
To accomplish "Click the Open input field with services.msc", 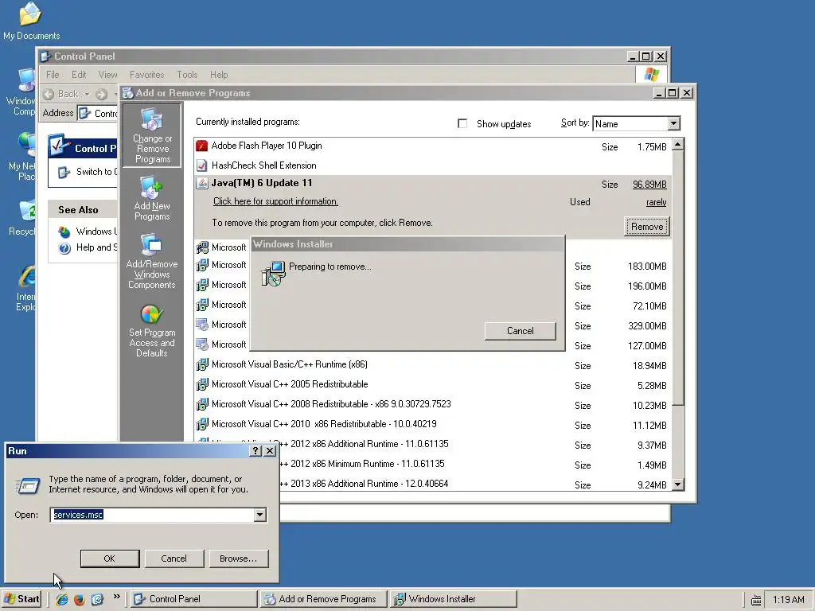I will [152, 515].
